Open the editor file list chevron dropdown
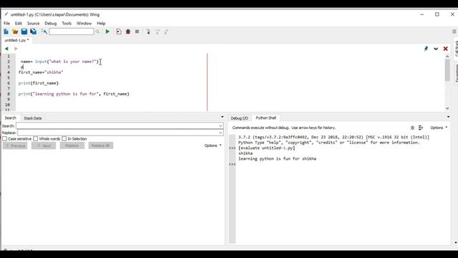This screenshot has width=458, height=258. [x=436, y=49]
